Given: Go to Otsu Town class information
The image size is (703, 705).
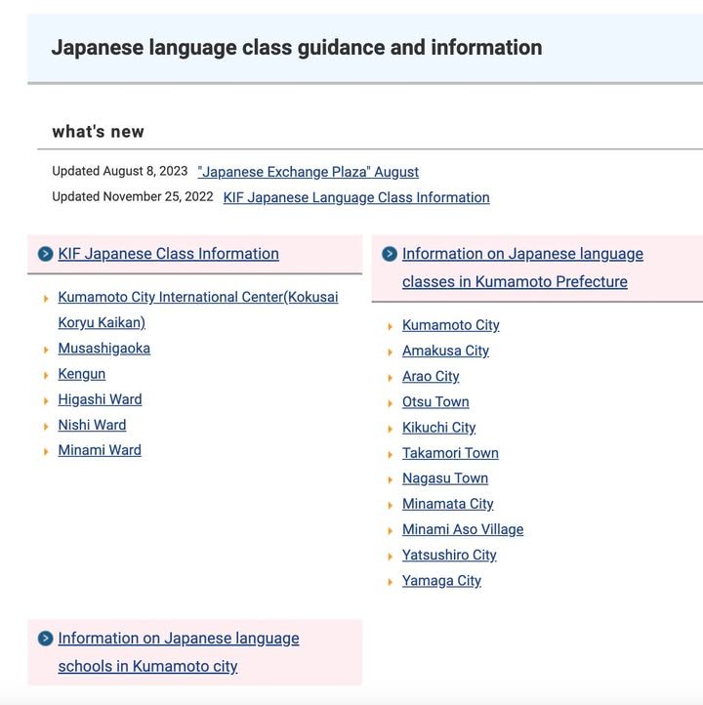Looking at the screenshot, I should point(435,401).
